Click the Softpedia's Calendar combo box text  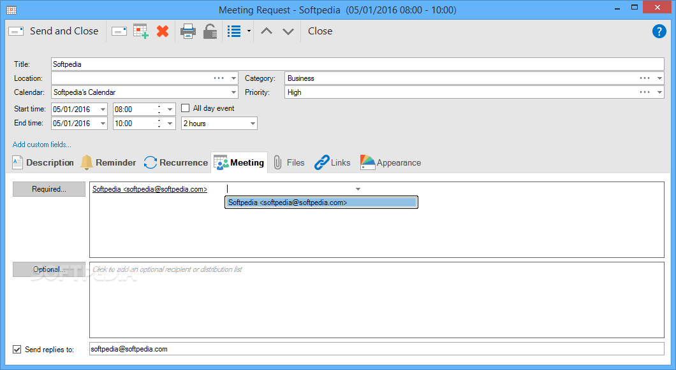point(84,92)
